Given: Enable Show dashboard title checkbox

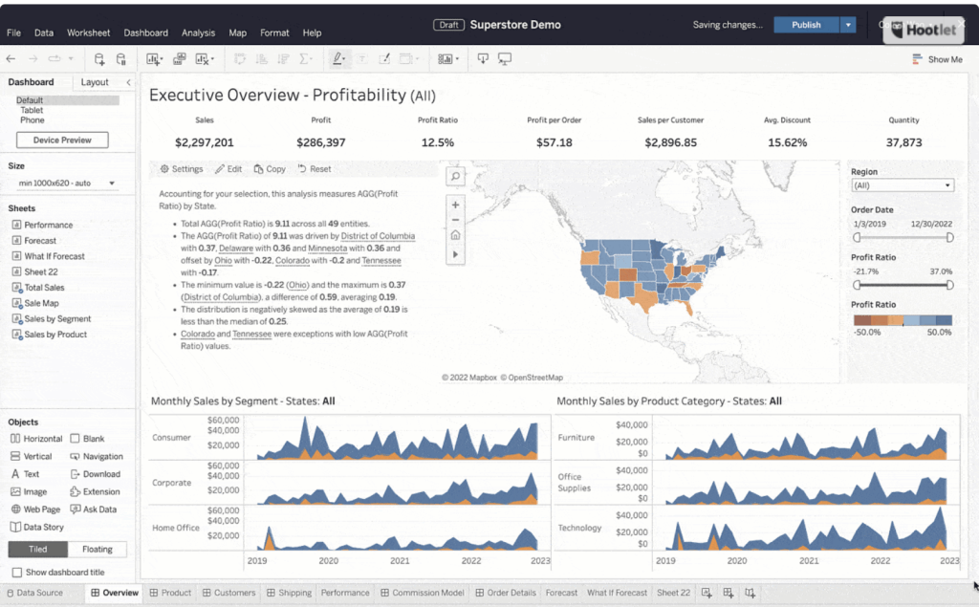Looking at the screenshot, I should click(16, 573).
